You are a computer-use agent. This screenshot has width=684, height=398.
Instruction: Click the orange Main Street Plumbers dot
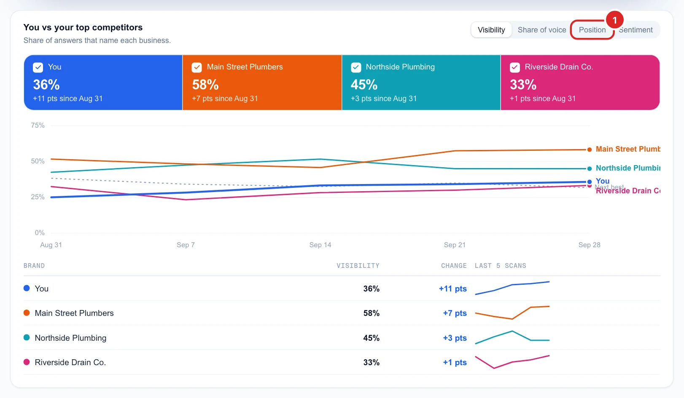[27, 313]
